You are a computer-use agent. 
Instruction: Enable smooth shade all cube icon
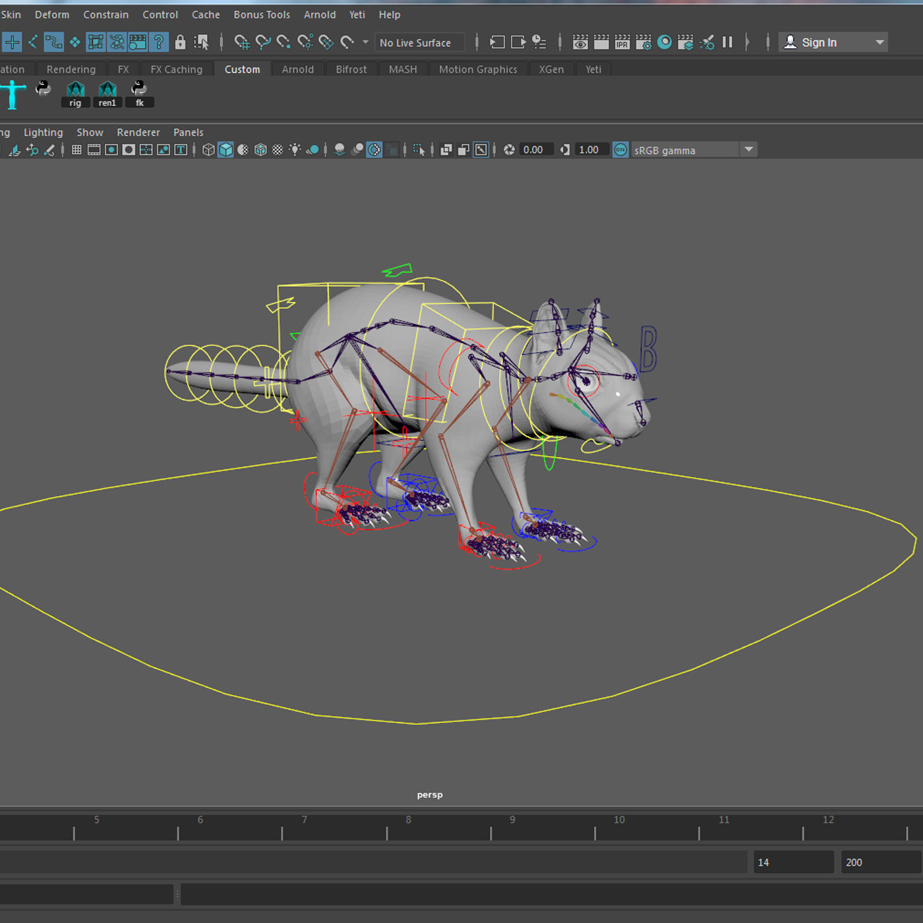click(x=225, y=150)
